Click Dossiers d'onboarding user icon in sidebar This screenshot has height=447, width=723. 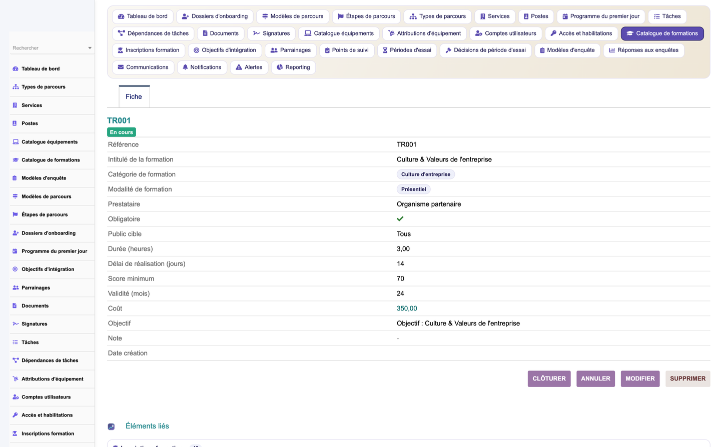16,233
